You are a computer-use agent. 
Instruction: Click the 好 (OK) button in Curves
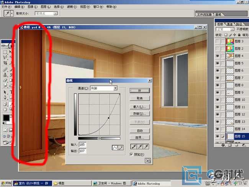tap(140, 90)
